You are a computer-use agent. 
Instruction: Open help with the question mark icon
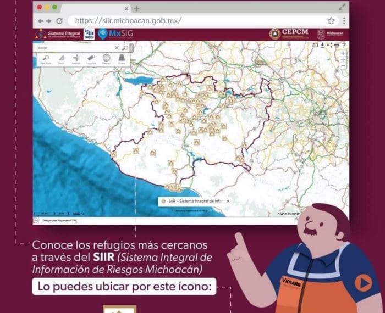tap(344, 45)
